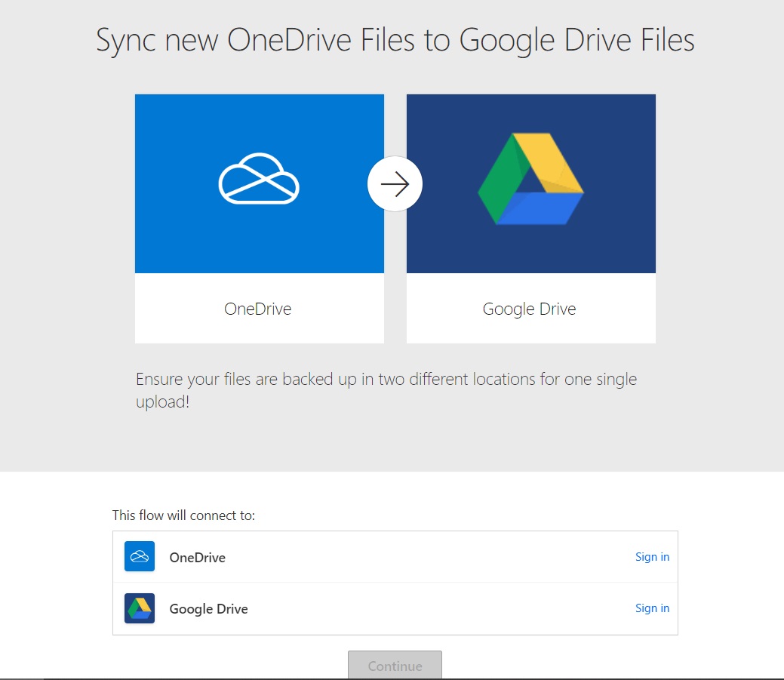The width and height of the screenshot is (784, 680).
Task: Click the OneDrive card label text
Action: click(x=257, y=309)
